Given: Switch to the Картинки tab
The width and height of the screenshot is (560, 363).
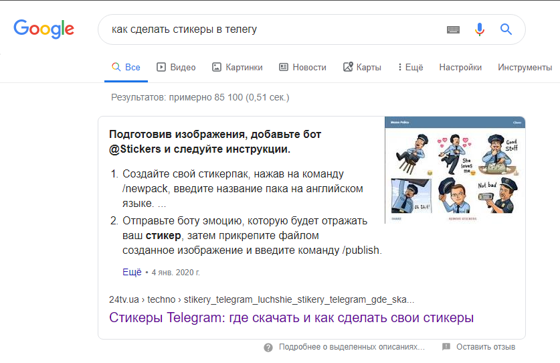Looking at the screenshot, I should [x=237, y=67].
